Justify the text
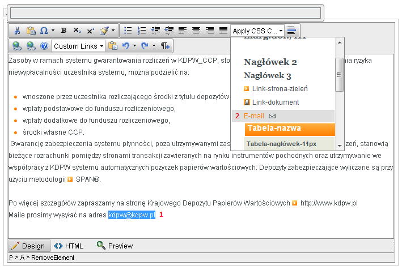The width and height of the screenshot is (402, 270). 223,31
